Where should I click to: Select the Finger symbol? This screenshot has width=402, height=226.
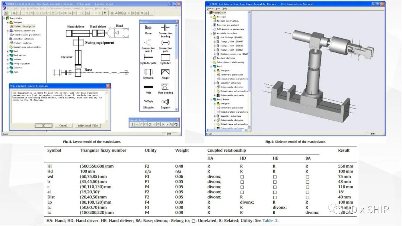(165, 74)
